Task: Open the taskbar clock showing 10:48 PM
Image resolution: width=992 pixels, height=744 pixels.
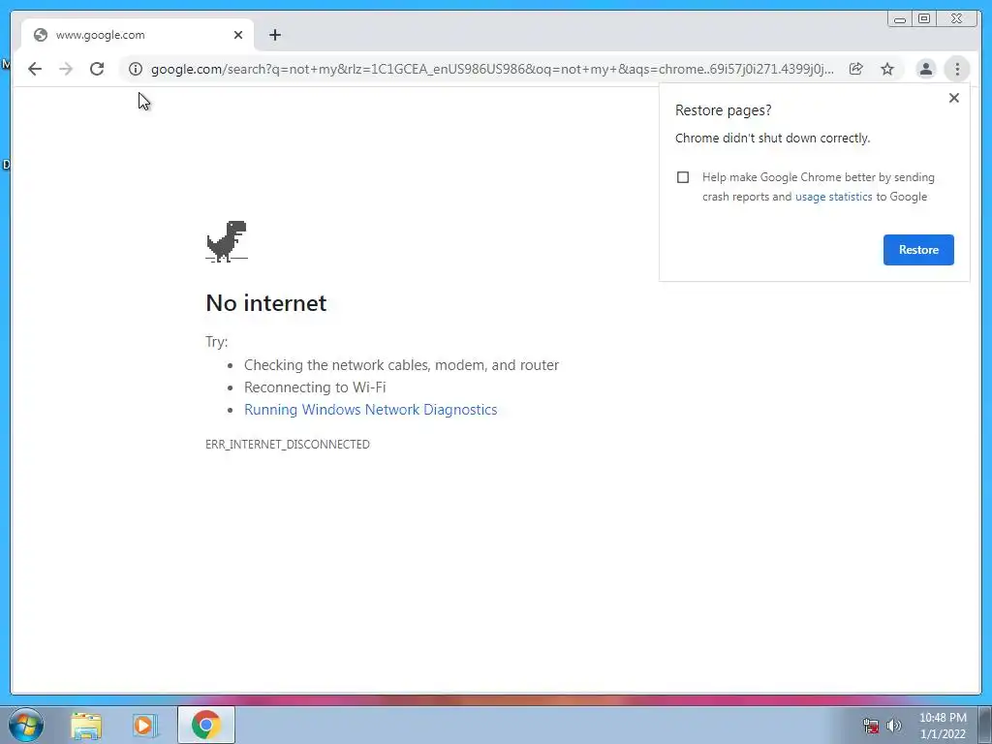Action: pyautogui.click(x=943, y=726)
